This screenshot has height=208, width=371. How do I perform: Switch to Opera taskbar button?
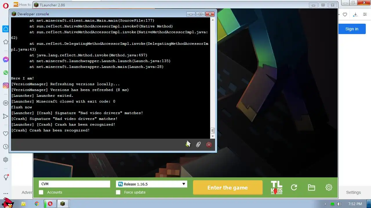pyautogui.click(x=50, y=204)
